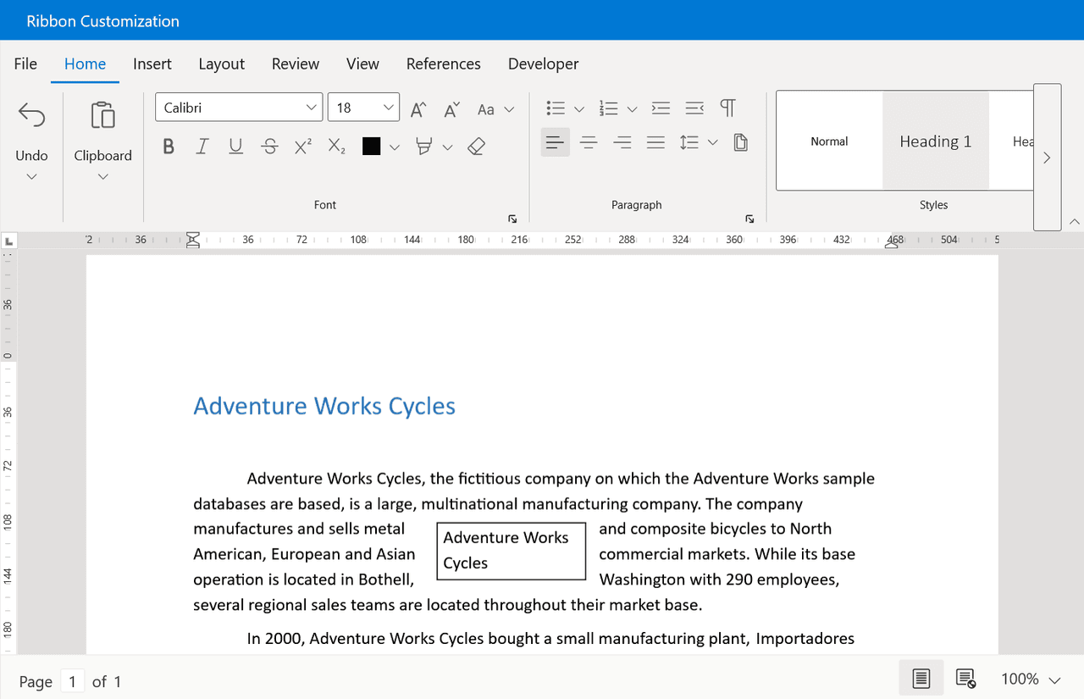Justify the paragraph text
Screen dimensions: 1084x699
point(655,142)
